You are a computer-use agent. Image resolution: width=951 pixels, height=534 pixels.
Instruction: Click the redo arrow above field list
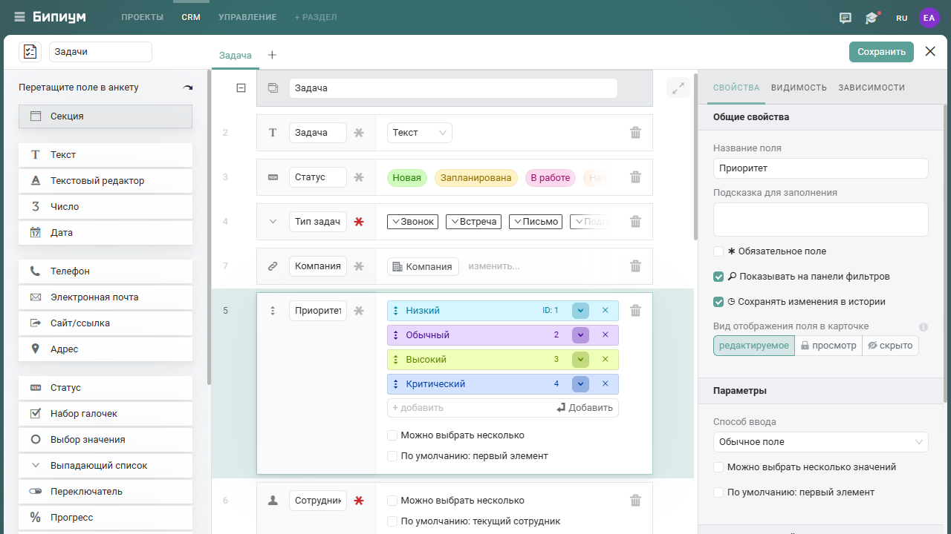pos(188,88)
